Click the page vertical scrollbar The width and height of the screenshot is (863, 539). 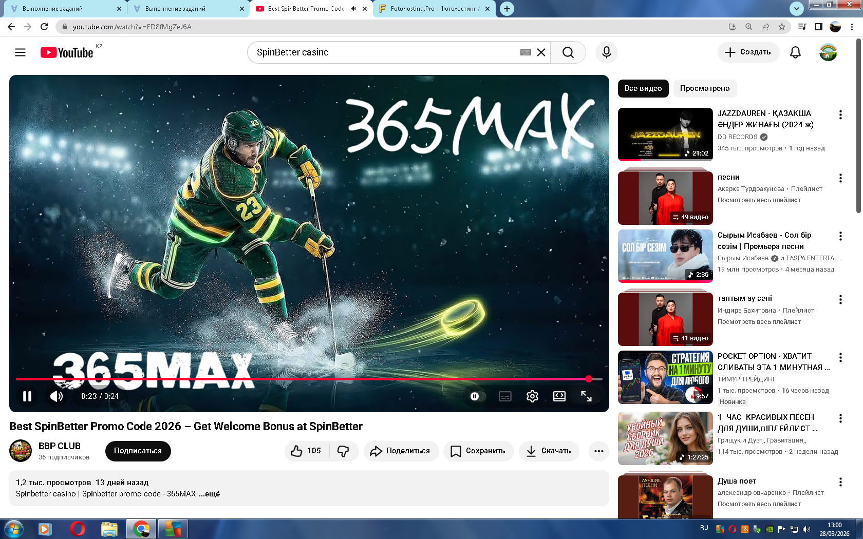point(858,126)
